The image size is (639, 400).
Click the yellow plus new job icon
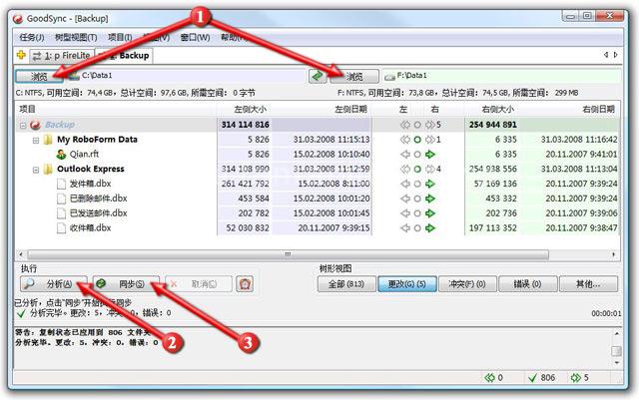[21, 55]
